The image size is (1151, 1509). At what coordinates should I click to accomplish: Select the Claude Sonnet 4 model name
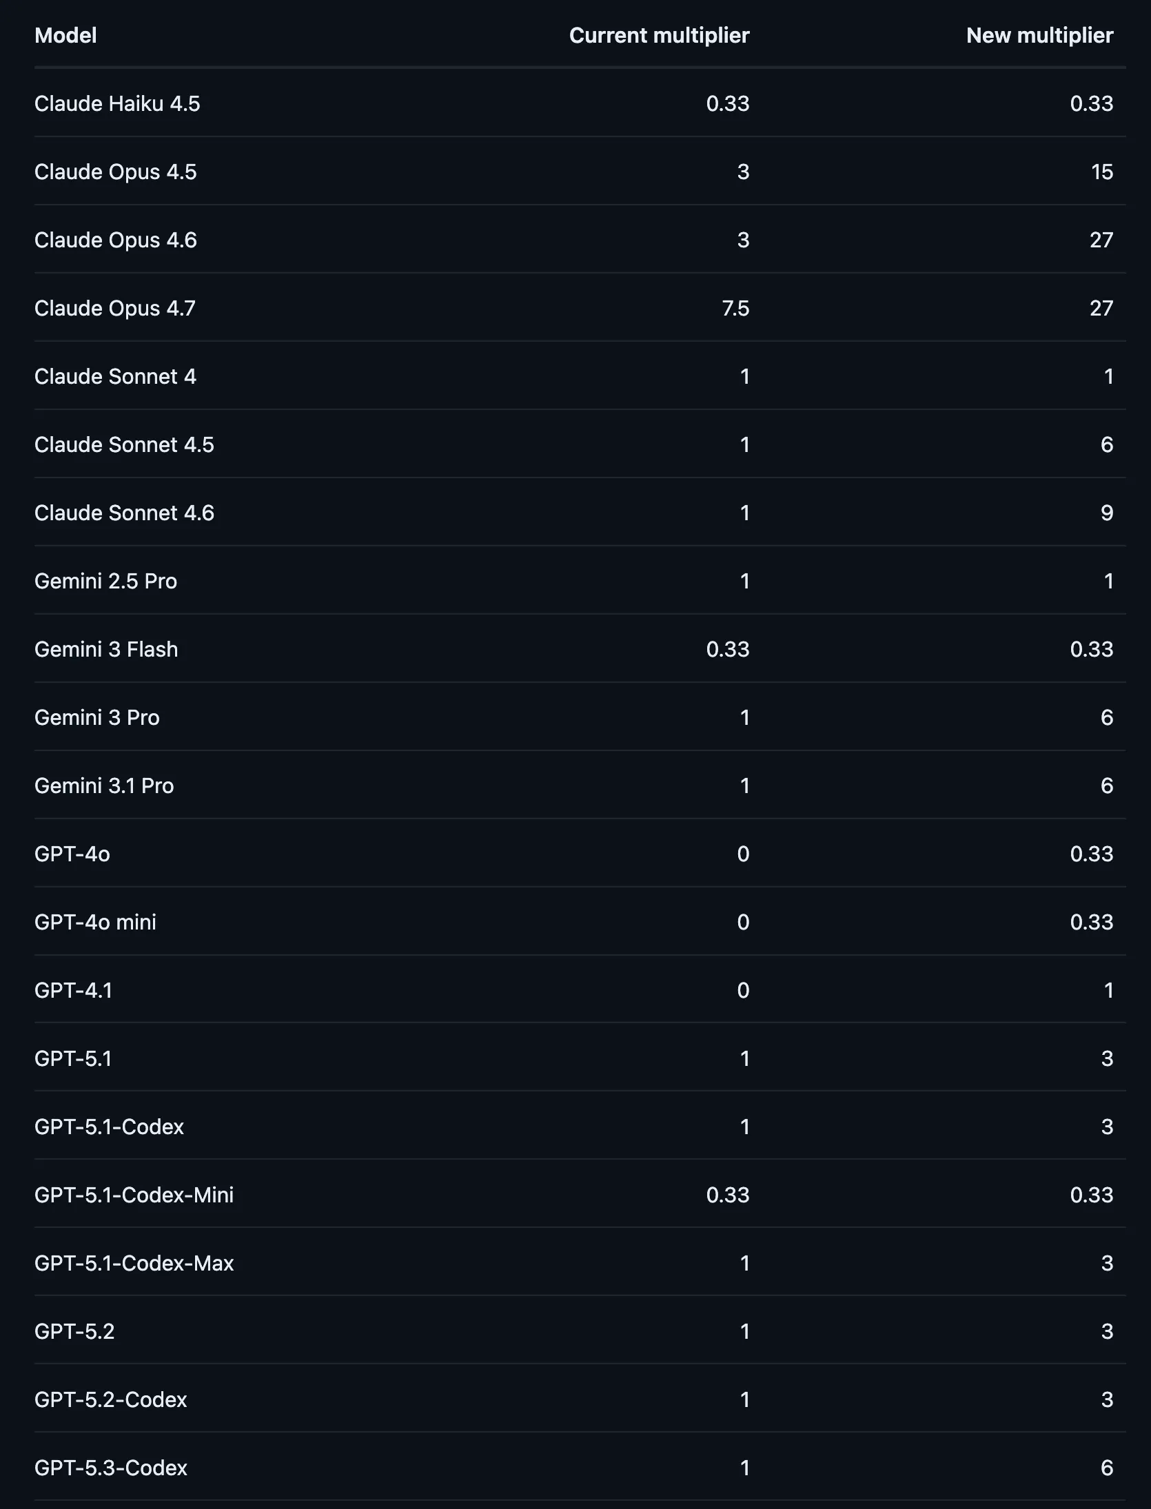tap(115, 376)
